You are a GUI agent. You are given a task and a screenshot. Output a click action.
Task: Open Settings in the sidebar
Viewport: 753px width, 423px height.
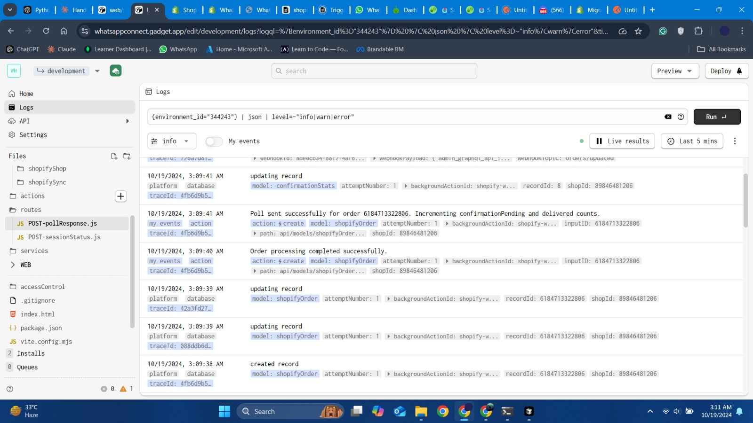pos(69,135)
